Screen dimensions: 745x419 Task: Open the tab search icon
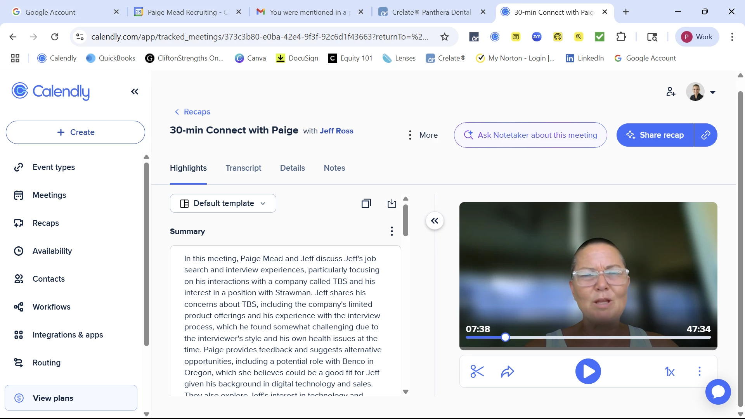pos(652,37)
